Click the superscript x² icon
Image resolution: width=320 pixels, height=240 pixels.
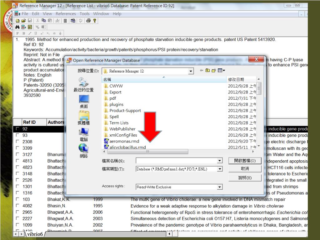[42, 33]
